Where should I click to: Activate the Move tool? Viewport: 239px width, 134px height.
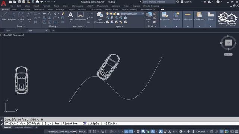click(x=44, y=14)
